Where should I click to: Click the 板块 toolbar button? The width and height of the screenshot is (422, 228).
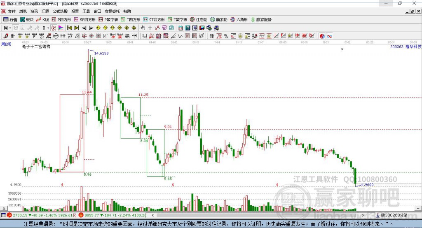point(27,20)
